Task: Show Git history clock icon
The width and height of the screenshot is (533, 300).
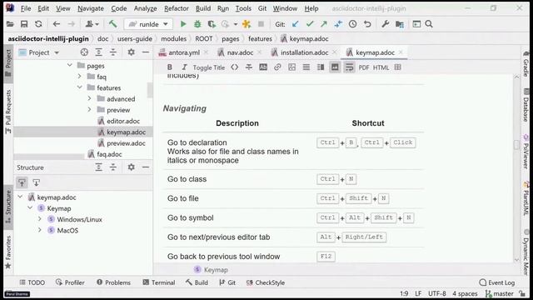Action: [352, 24]
